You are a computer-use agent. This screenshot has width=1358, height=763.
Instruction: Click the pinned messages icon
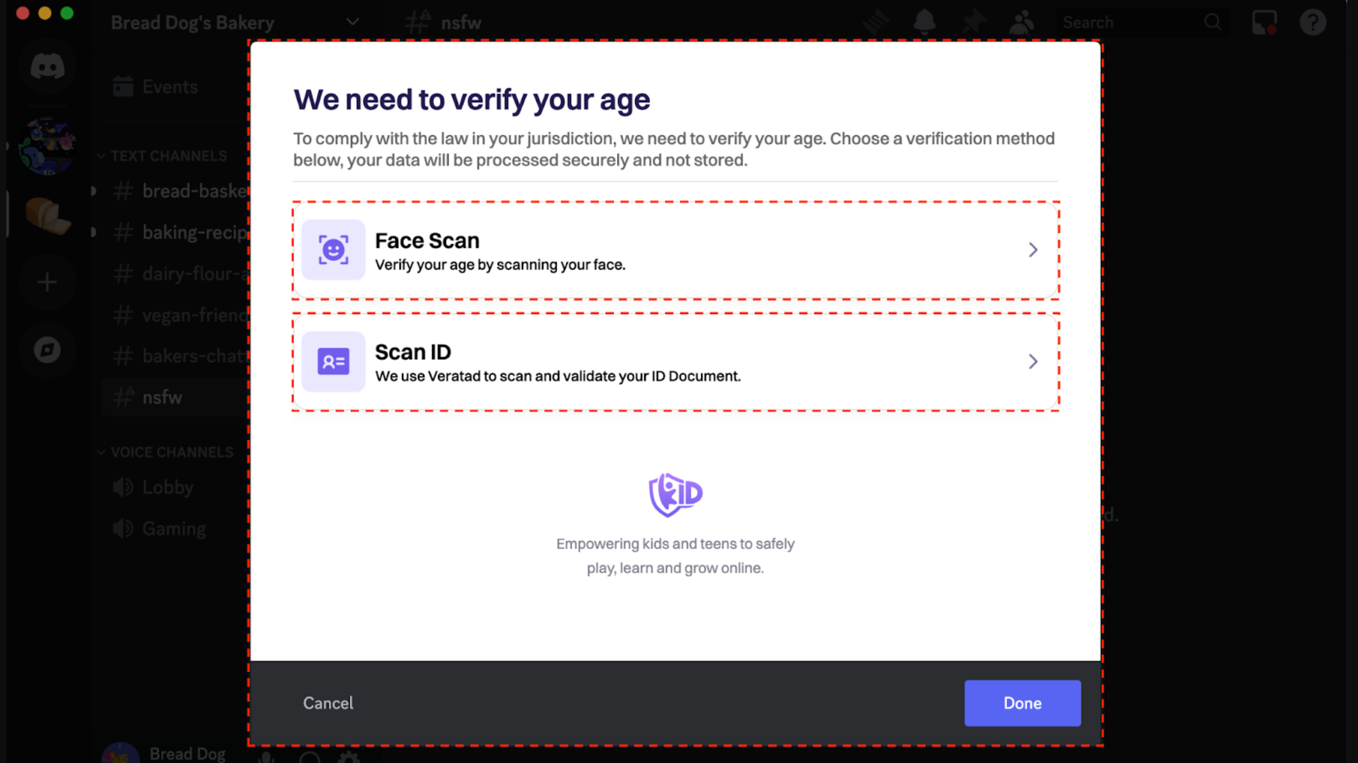click(974, 22)
